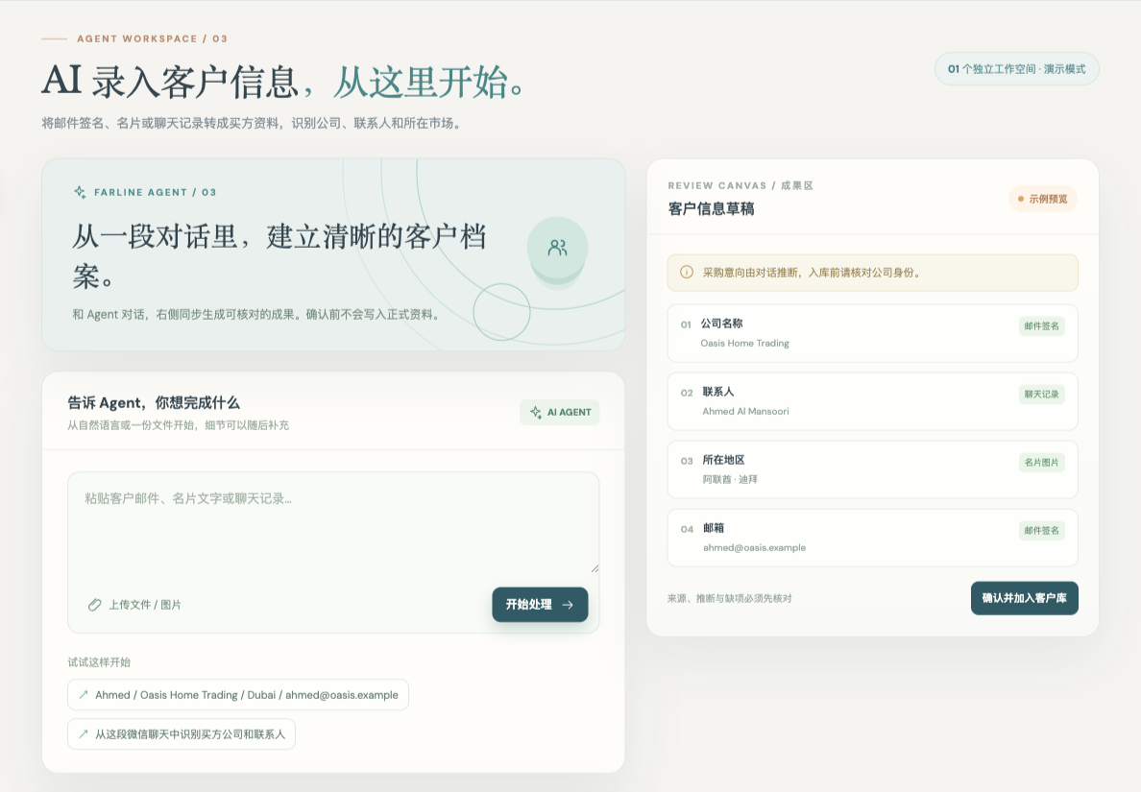Click the 从自然语言或一份文件开始 subtitle

(x=179, y=424)
